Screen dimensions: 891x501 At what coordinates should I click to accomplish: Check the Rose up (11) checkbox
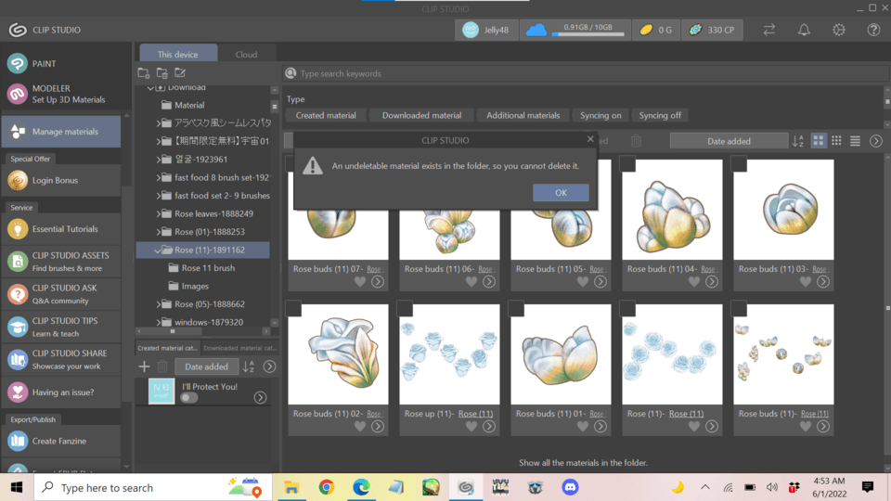coord(405,308)
